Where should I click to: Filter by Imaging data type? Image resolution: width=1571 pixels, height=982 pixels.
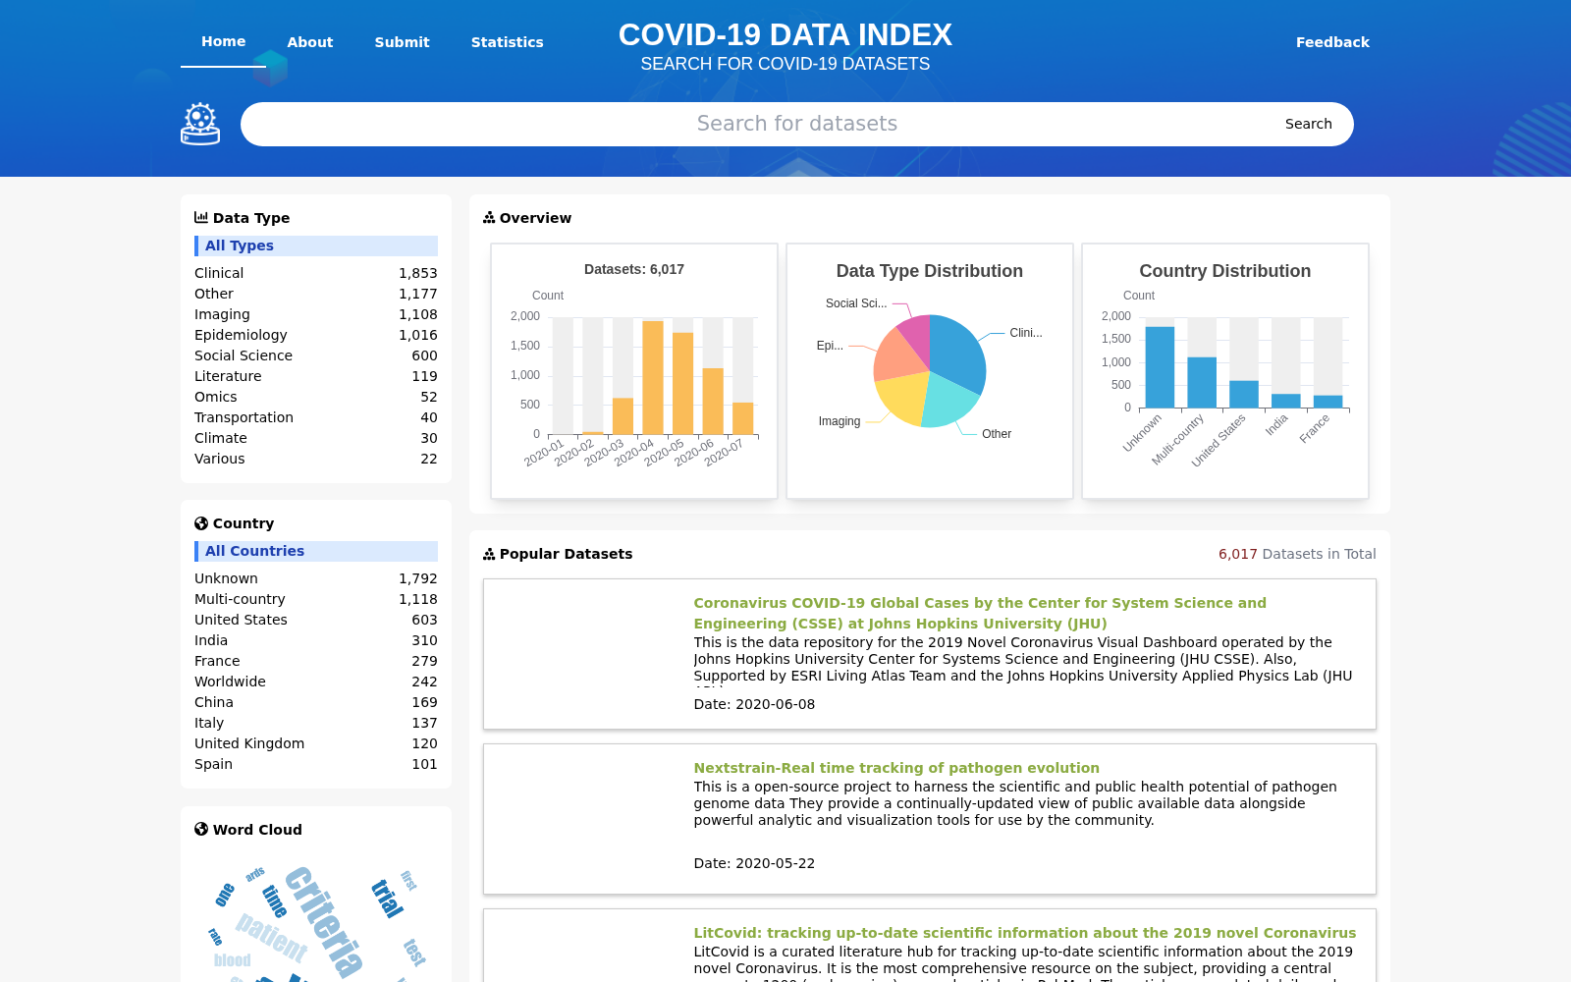point(316,314)
